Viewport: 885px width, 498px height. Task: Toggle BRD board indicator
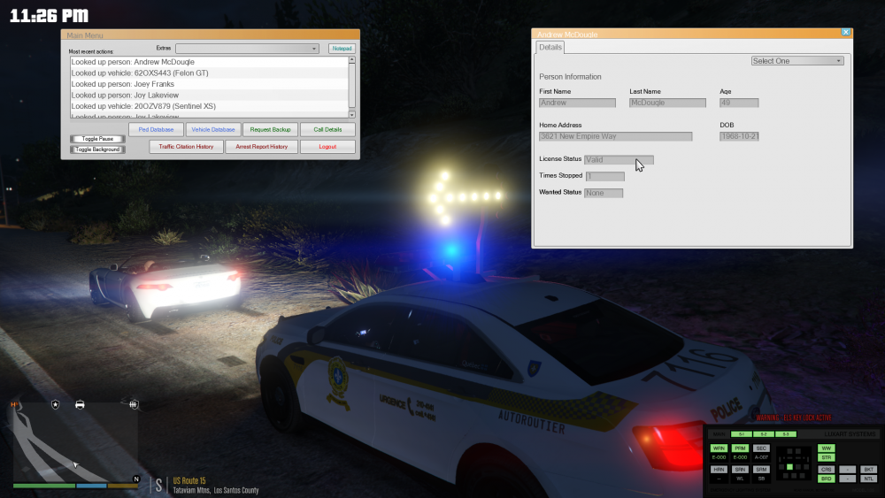pyautogui.click(x=827, y=479)
